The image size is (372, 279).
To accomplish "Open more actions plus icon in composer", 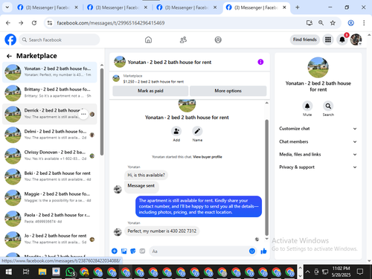I will (115, 251).
